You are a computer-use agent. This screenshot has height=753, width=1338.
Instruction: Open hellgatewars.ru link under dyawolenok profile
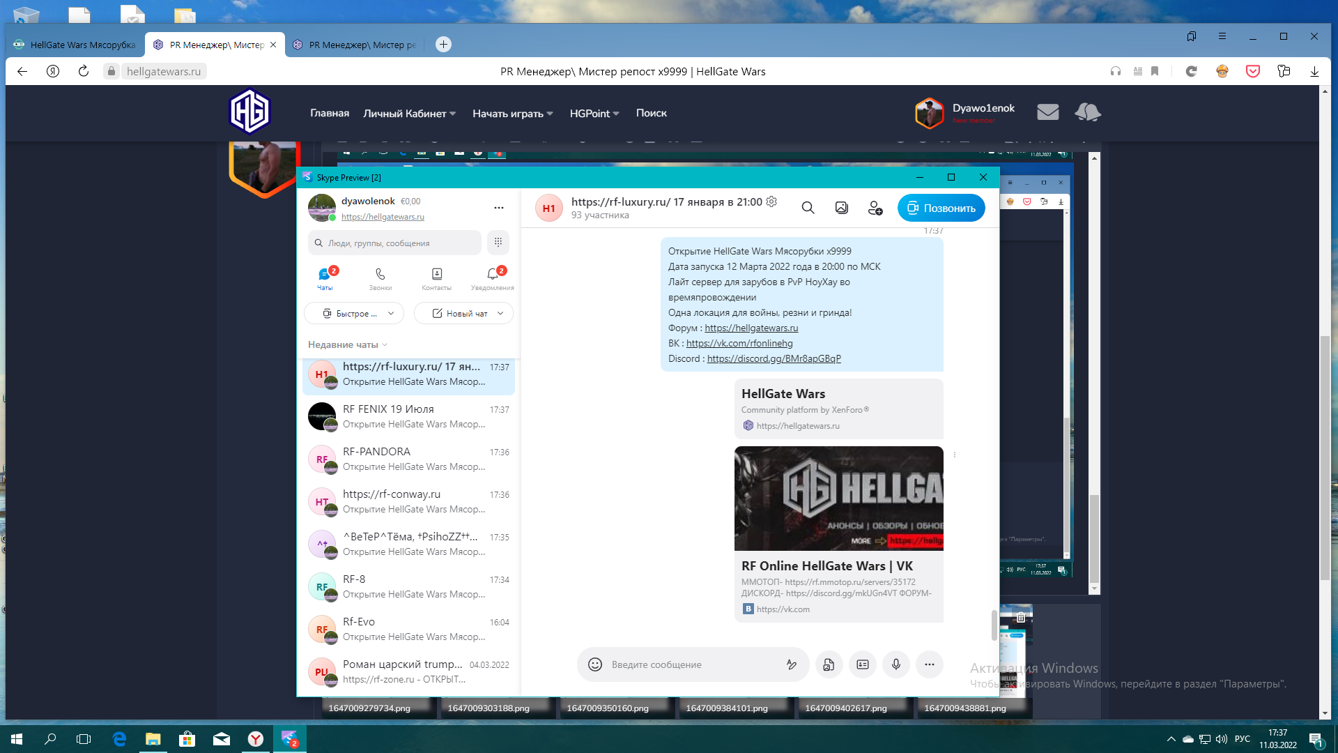[x=383, y=217]
